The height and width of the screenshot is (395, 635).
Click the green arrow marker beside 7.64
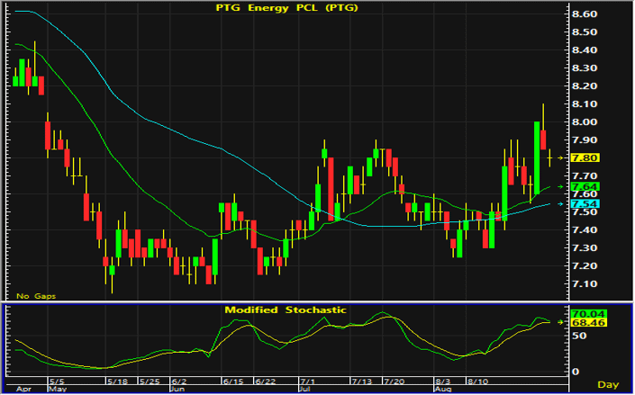(x=560, y=186)
